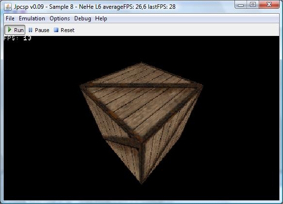The width and height of the screenshot is (283, 204).
Task: Click the Java coffee cup window icon
Action: 8,7
